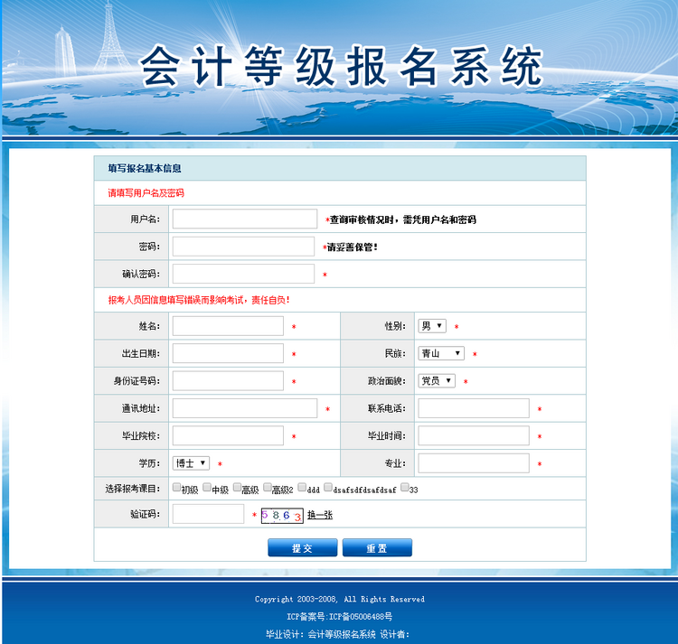Click the 毕业时间 input field

point(474,435)
